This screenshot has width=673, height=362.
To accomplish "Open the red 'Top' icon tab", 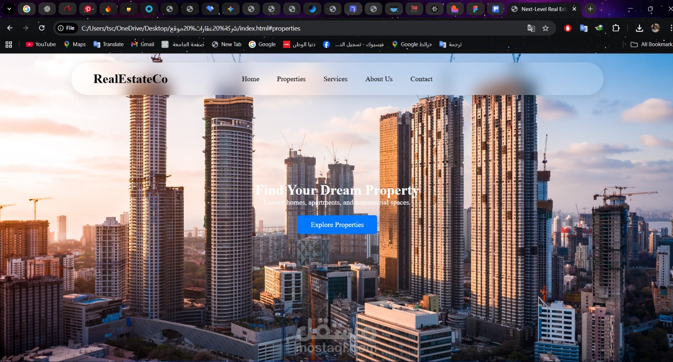I will coord(414,9).
